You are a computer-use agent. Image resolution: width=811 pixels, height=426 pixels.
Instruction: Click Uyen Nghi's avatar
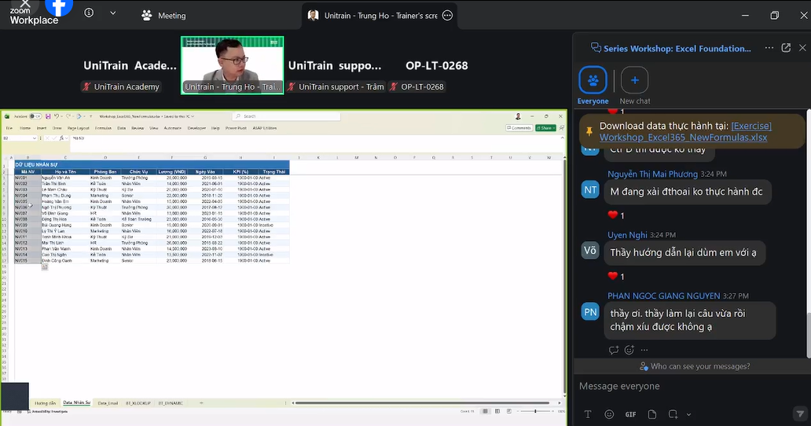pos(590,251)
